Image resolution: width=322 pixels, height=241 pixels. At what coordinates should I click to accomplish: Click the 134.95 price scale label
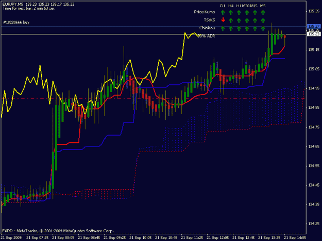pos(314,88)
